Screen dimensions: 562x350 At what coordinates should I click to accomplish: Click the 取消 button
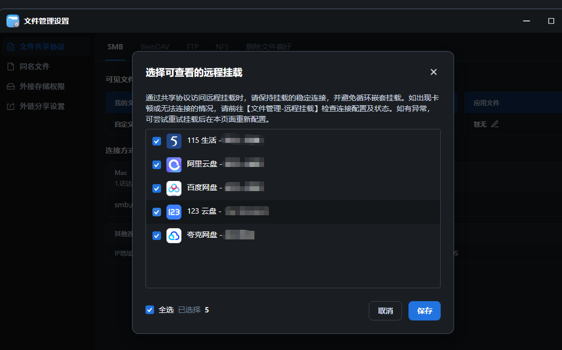385,311
